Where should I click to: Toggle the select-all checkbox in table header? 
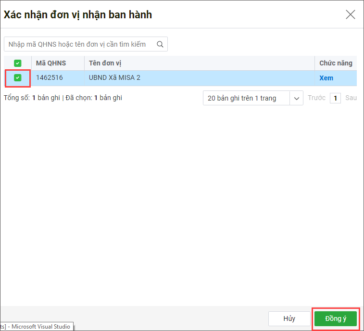pyautogui.click(x=18, y=63)
